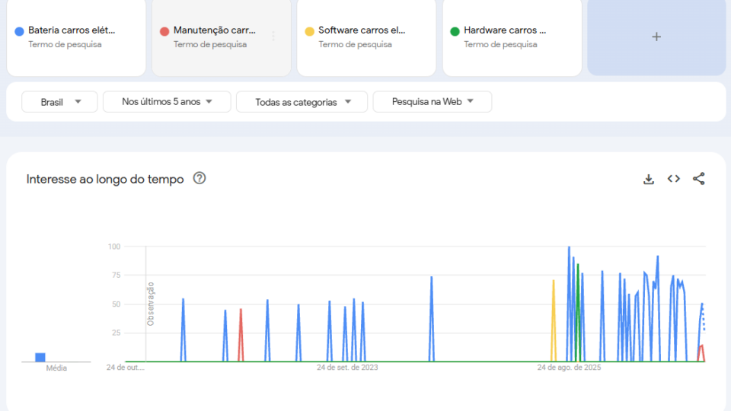Click the Média label

tap(56, 368)
